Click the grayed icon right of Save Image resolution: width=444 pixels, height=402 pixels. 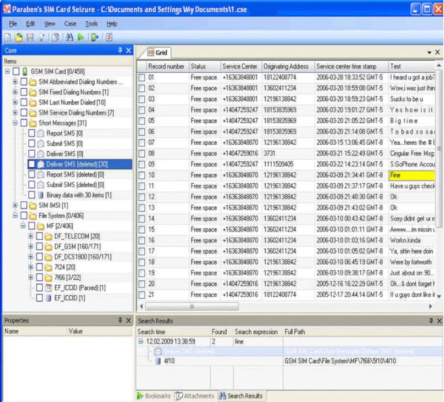(x=41, y=37)
